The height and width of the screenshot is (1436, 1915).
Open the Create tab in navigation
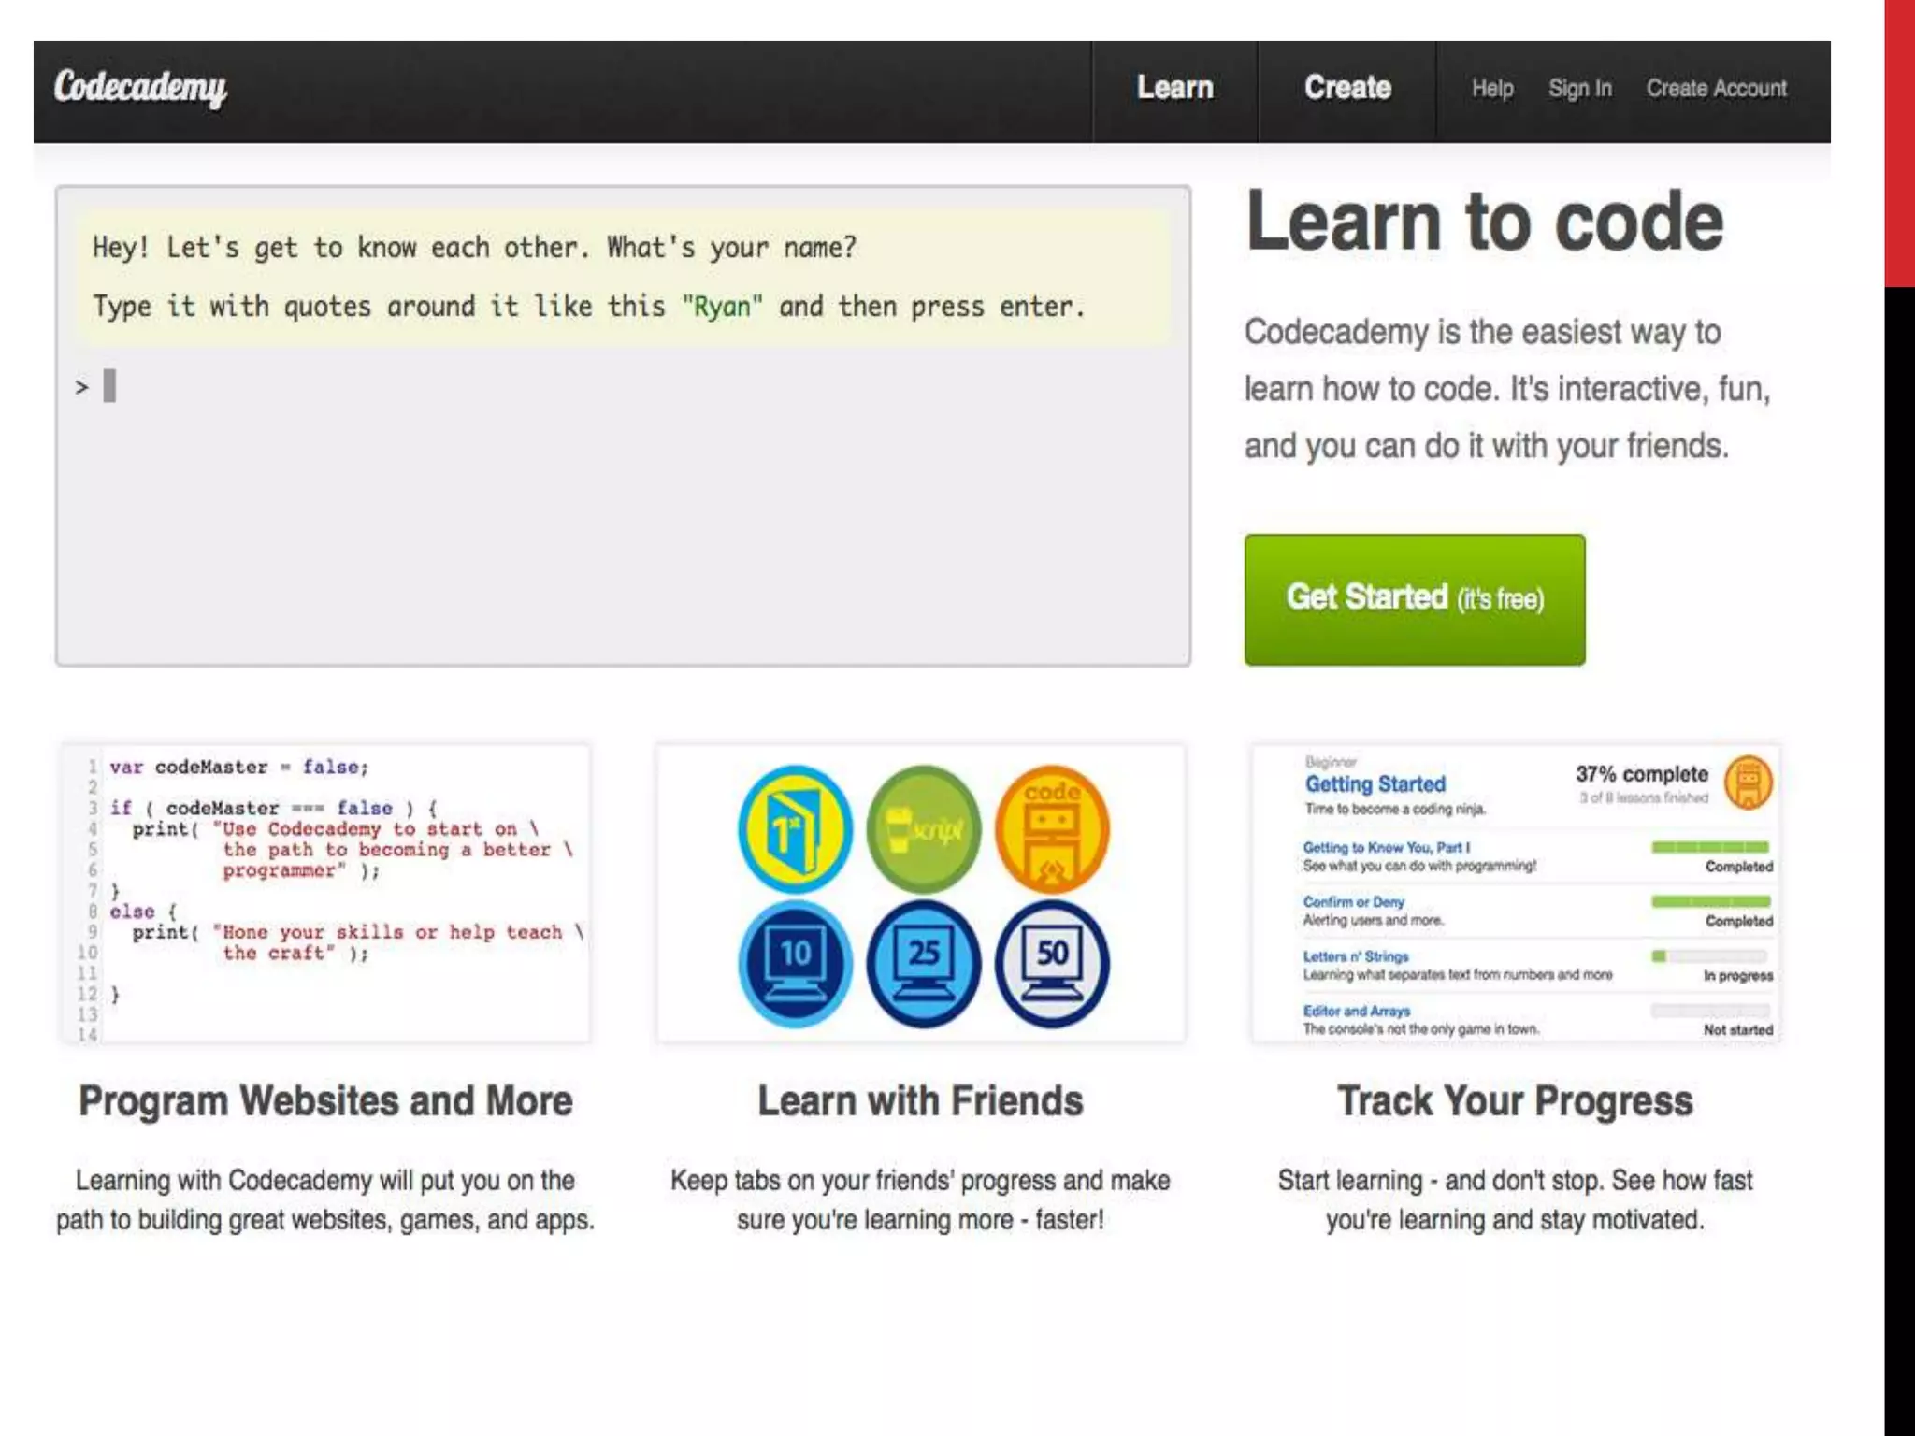click(x=1347, y=88)
